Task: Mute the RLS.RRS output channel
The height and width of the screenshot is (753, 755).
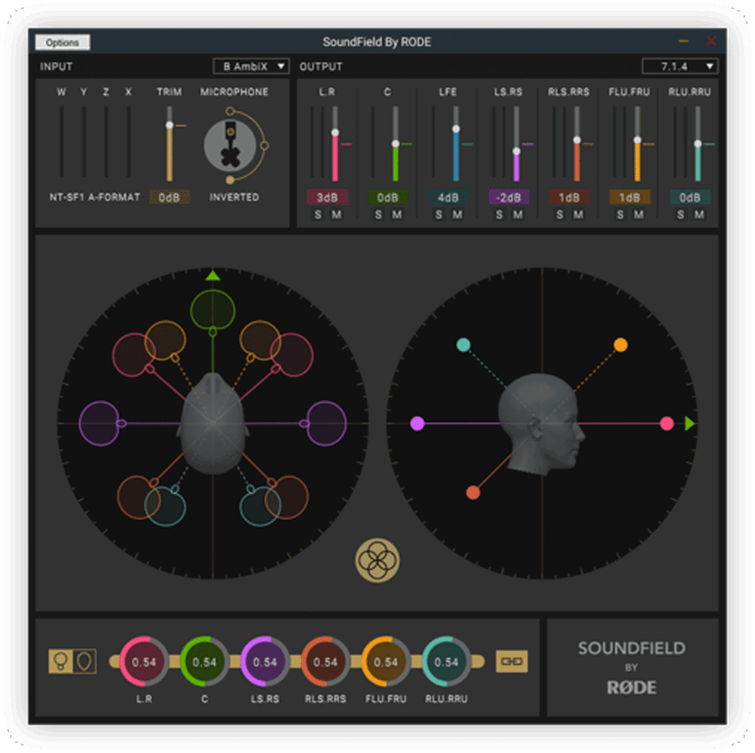Action: coord(579,214)
